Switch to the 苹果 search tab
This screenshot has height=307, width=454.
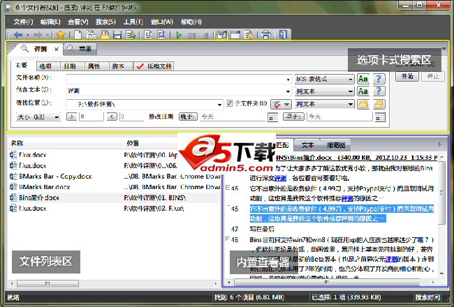click(x=80, y=49)
